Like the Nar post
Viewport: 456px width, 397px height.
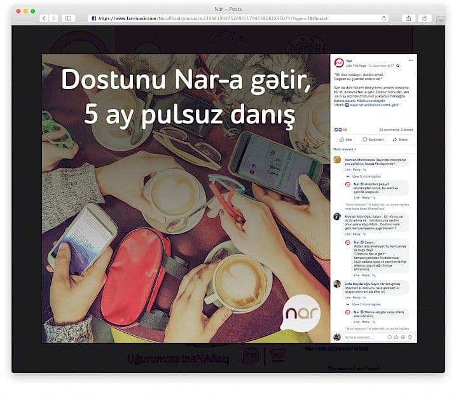coord(345,139)
